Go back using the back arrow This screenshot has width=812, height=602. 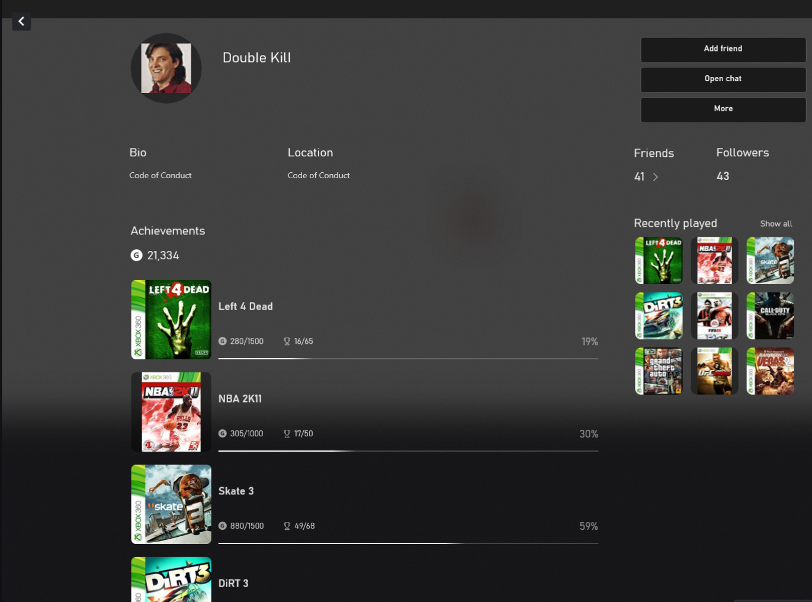[x=21, y=21]
